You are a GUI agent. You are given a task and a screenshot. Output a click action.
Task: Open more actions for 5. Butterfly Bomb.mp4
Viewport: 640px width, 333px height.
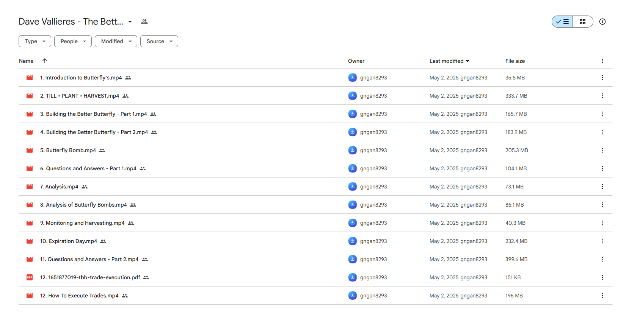click(x=602, y=150)
